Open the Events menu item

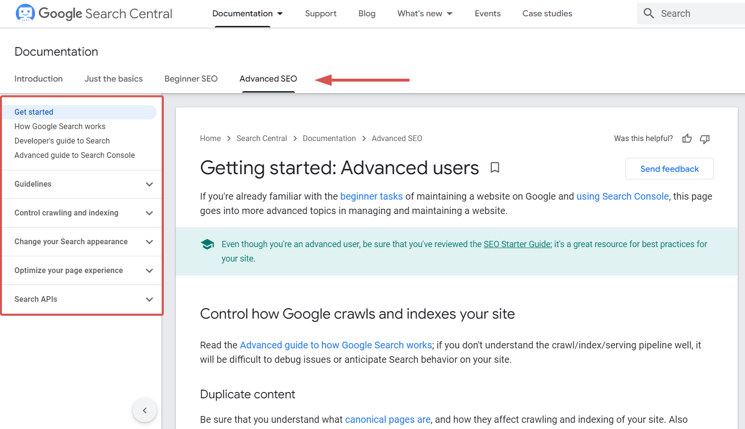[x=488, y=13]
